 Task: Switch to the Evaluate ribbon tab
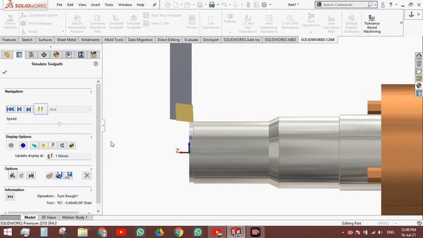click(x=191, y=40)
